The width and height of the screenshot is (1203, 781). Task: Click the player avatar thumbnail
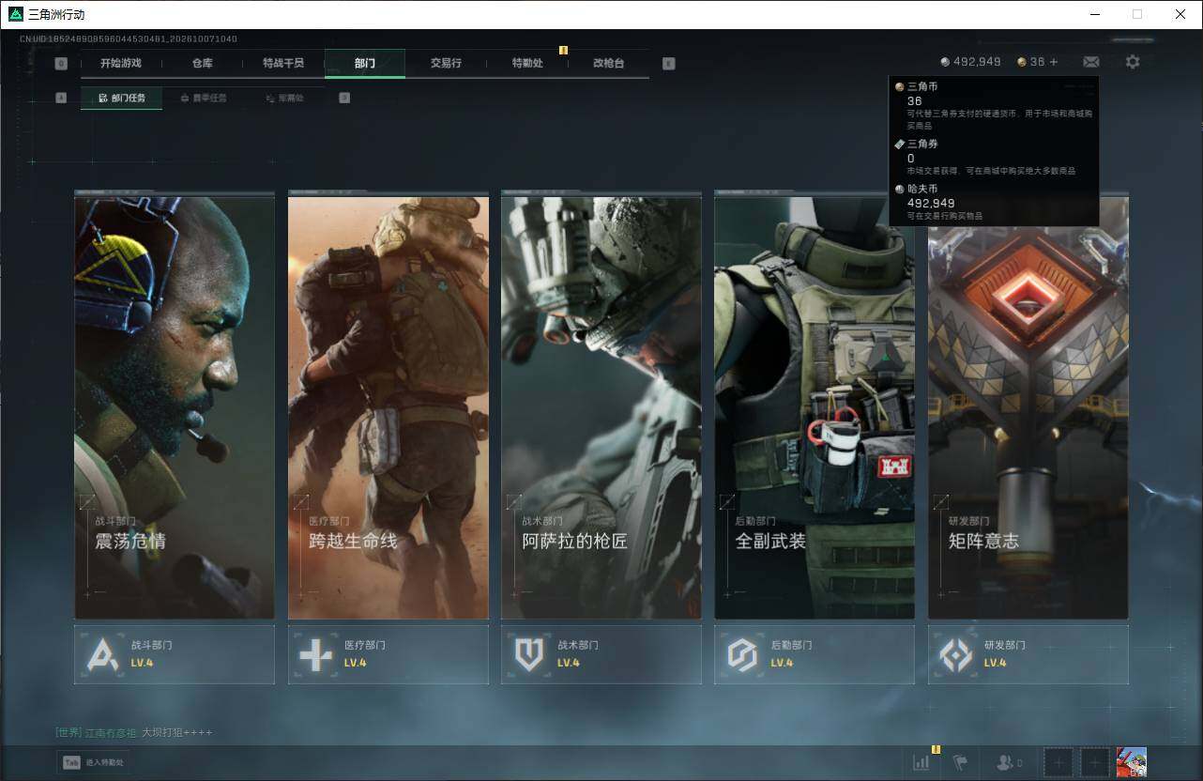click(1131, 762)
